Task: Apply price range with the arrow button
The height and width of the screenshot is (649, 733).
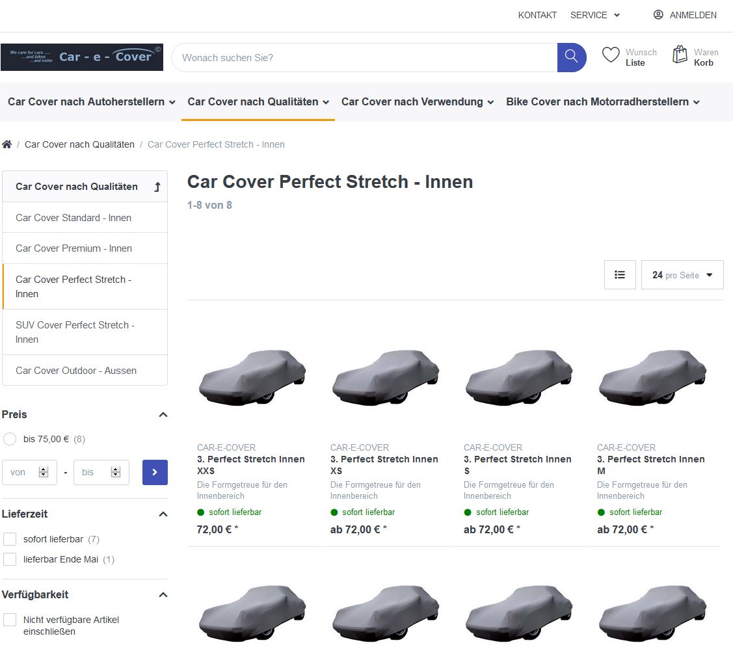Action: coord(155,472)
